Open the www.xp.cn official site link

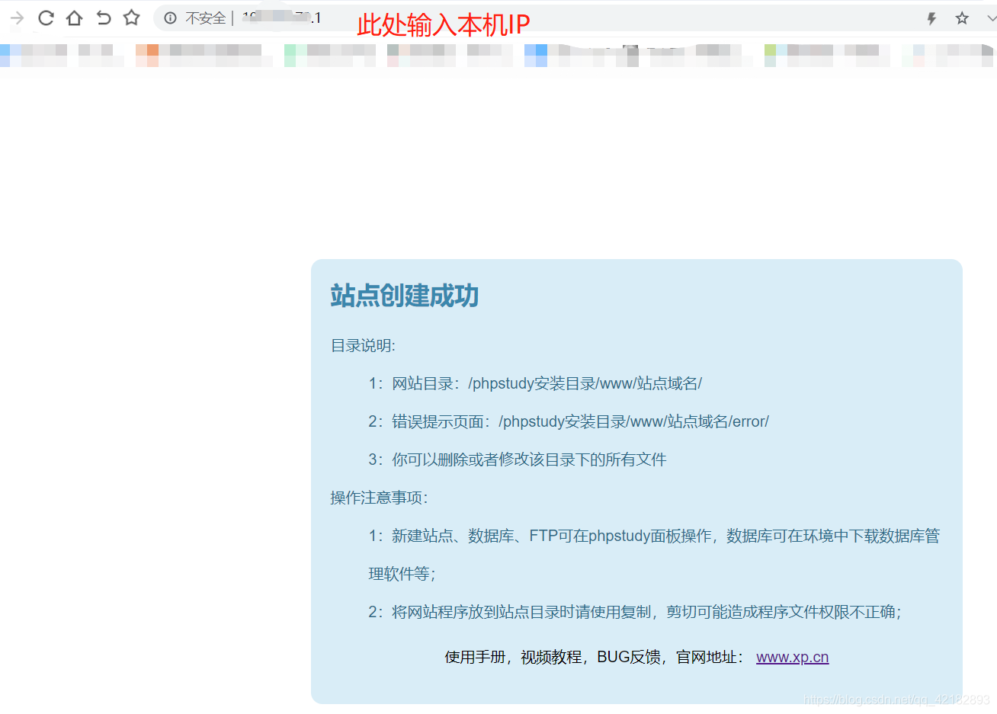pos(792,657)
